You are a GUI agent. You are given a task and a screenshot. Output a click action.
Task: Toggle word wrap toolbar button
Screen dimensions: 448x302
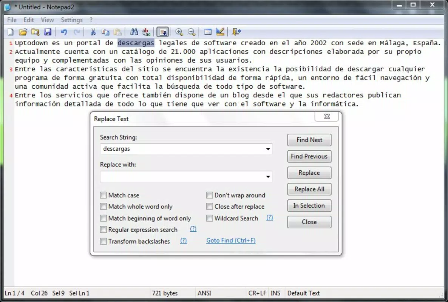pos(163,32)
